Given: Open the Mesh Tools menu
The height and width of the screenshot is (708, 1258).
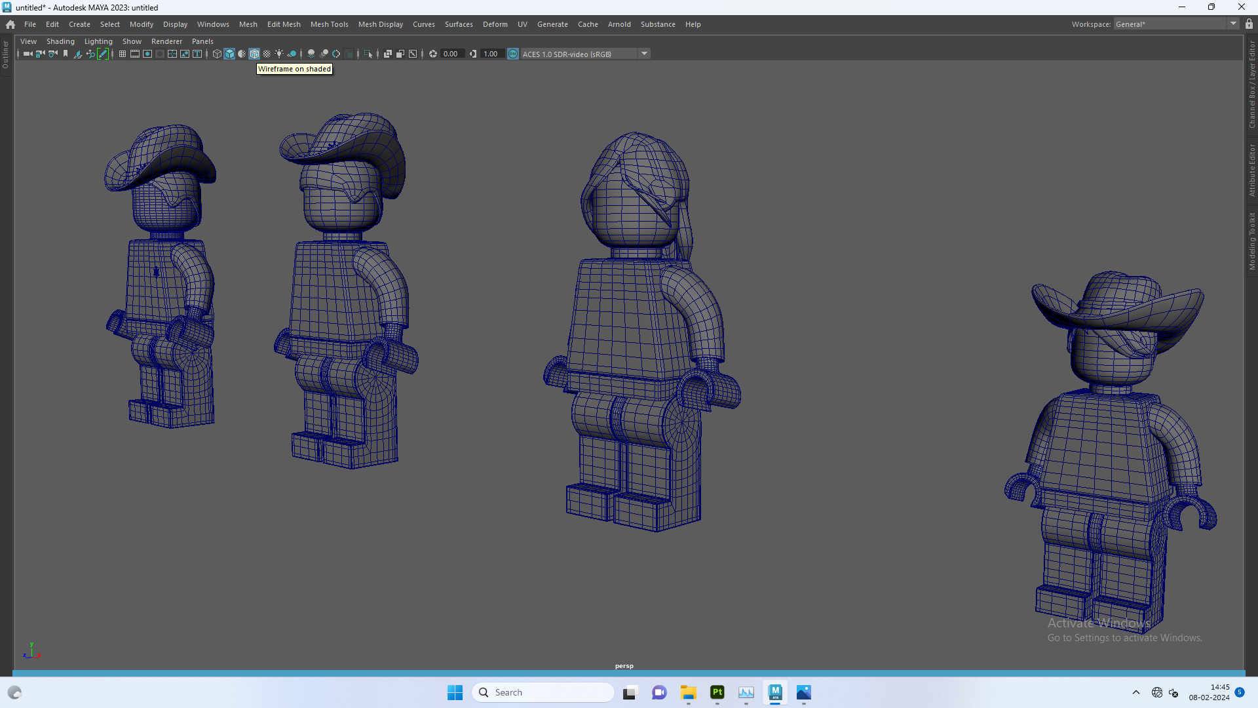Looking at the screenshot, I should point(329,24).
